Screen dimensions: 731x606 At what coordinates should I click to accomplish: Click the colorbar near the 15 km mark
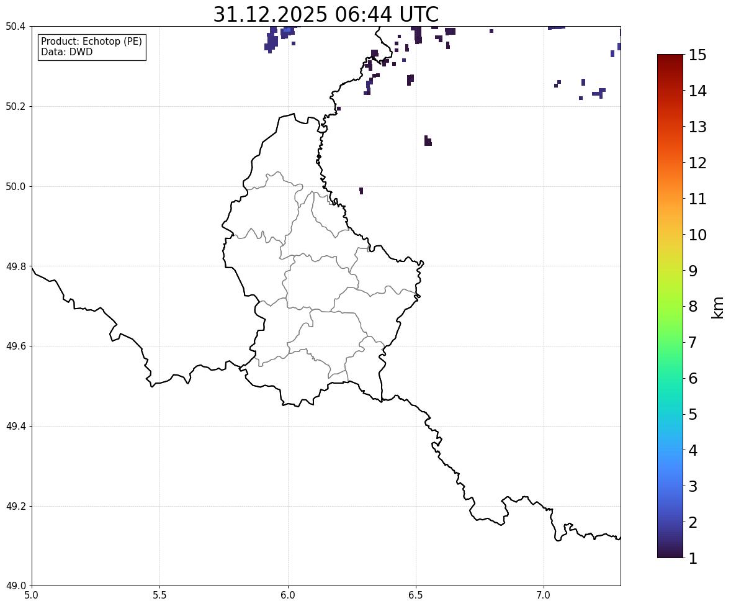point(670,57)
